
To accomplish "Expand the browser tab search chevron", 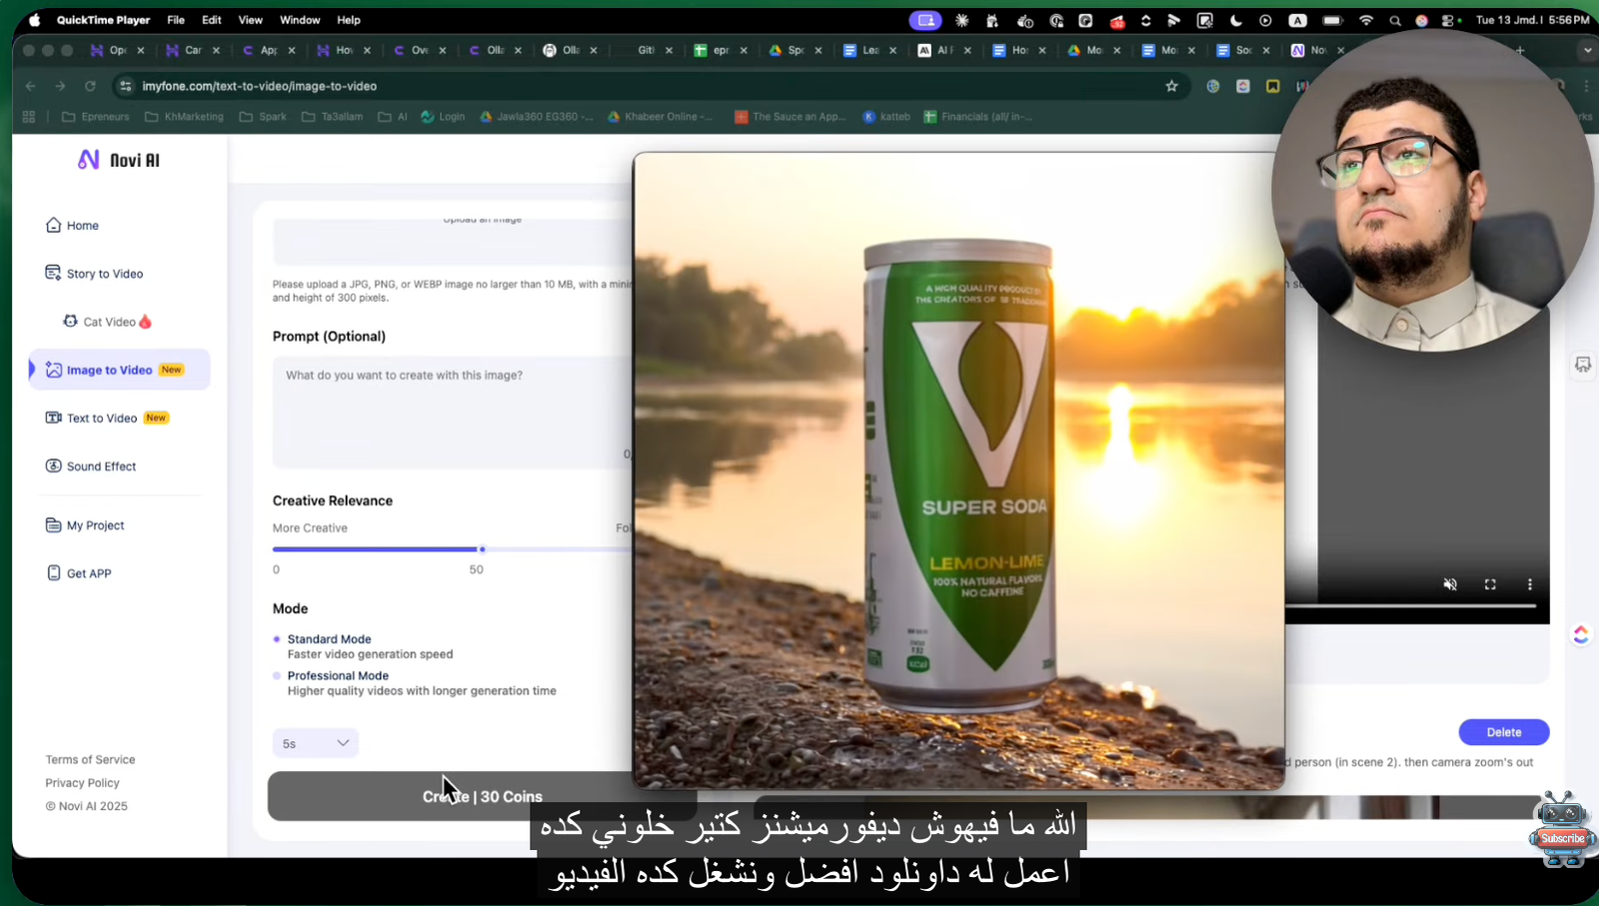I will pyautogui.click(x=1587, y=50).
